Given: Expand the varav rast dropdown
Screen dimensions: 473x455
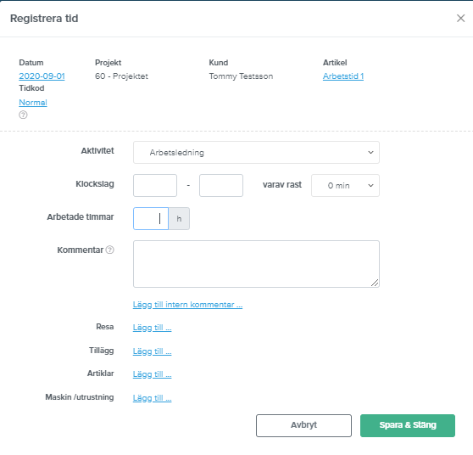Looking at the screenshot, I should coord(345,186).
